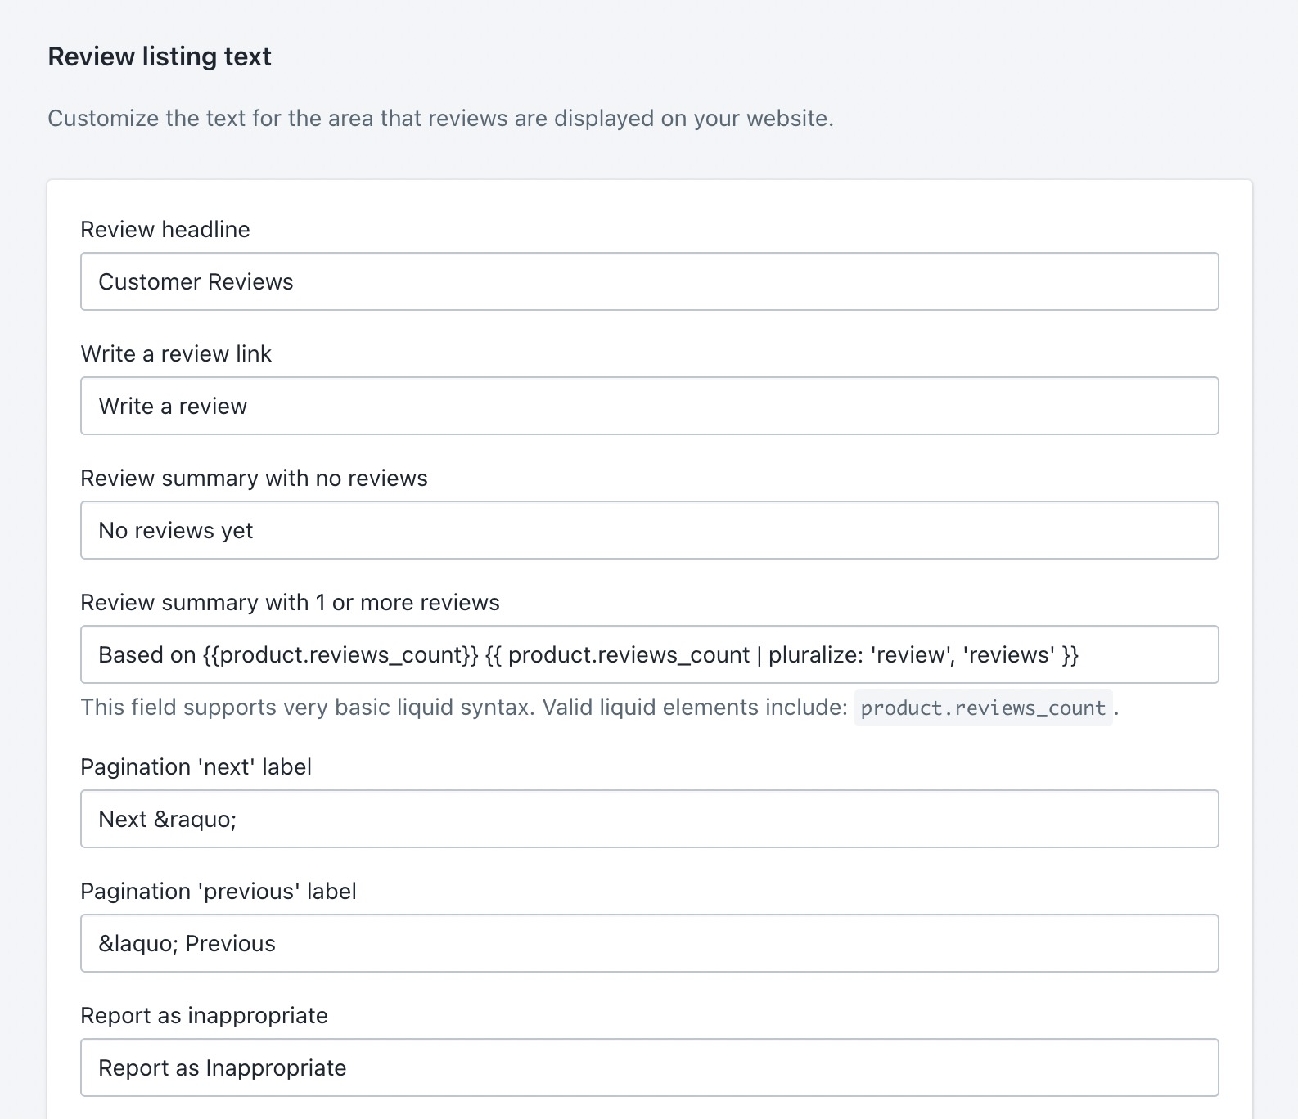The width and height of the screenshot is (1298, 1119).
Task: Click the 'Review summary with no reviews' label
Action: coord(254,478)
